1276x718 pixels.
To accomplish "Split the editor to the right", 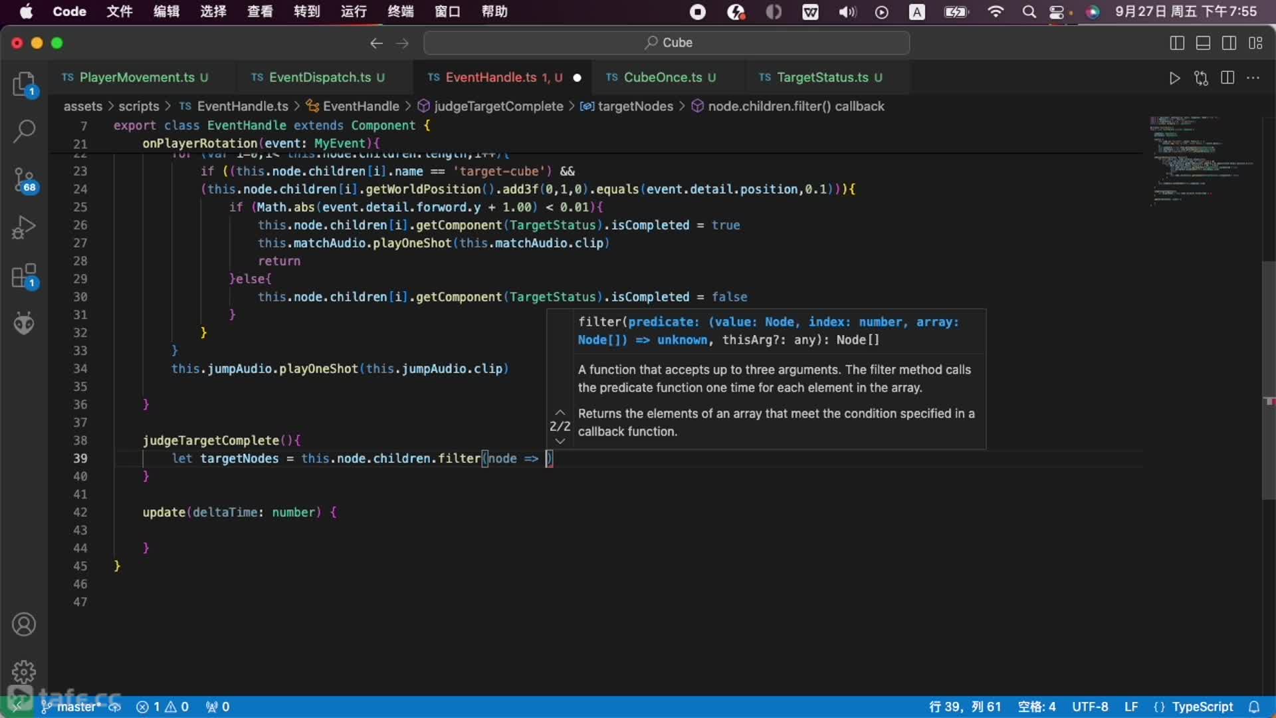I will pos(1227,78).
